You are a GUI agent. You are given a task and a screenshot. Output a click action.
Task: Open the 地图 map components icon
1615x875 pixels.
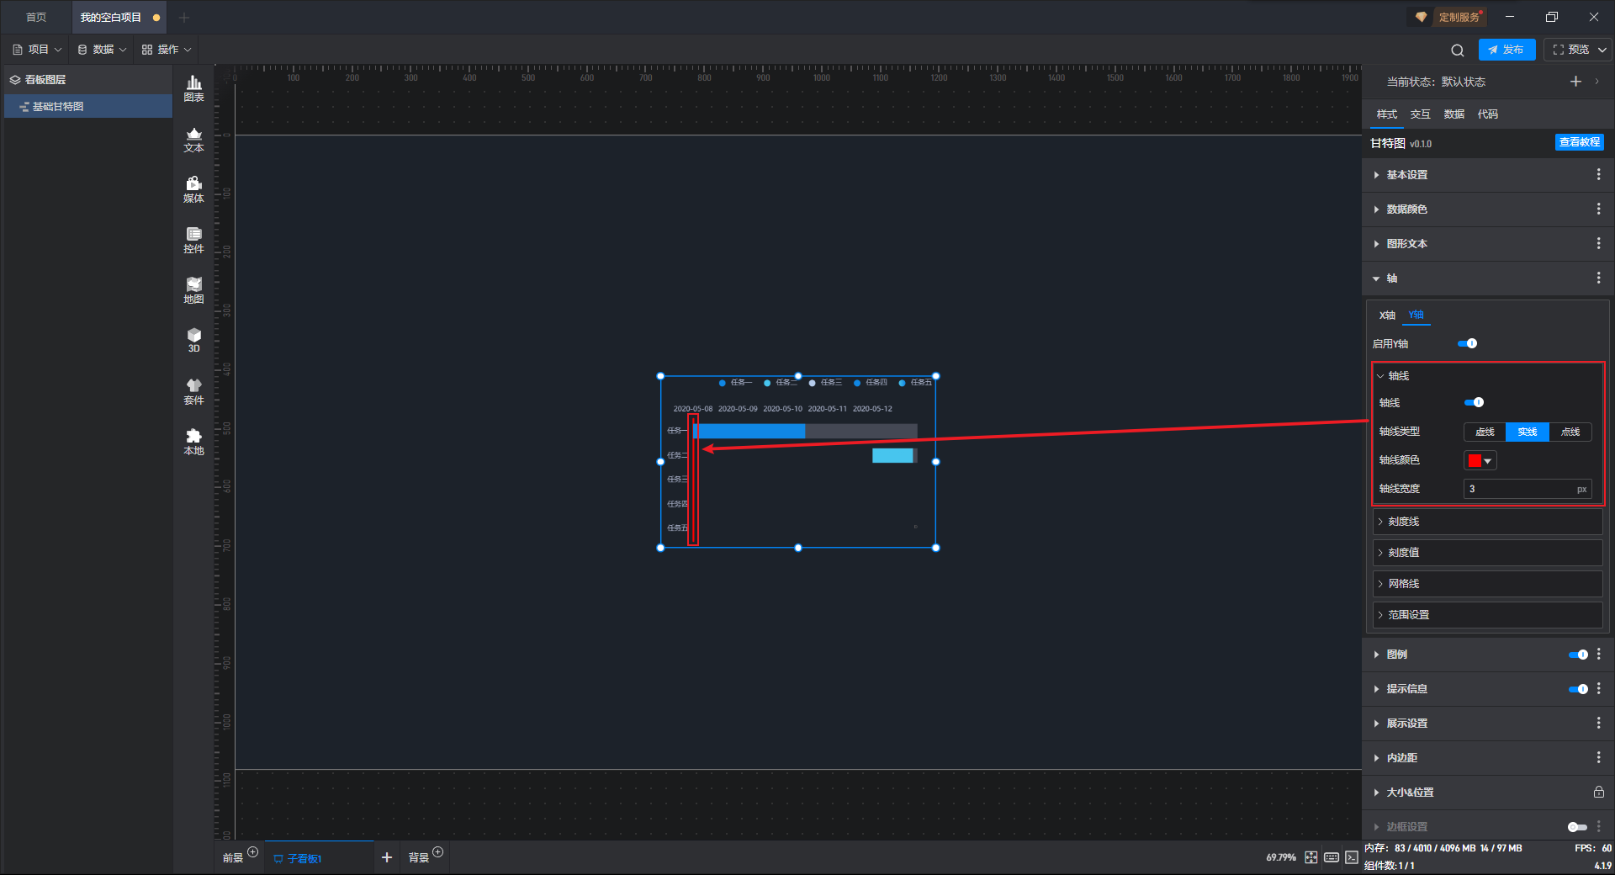193,290
